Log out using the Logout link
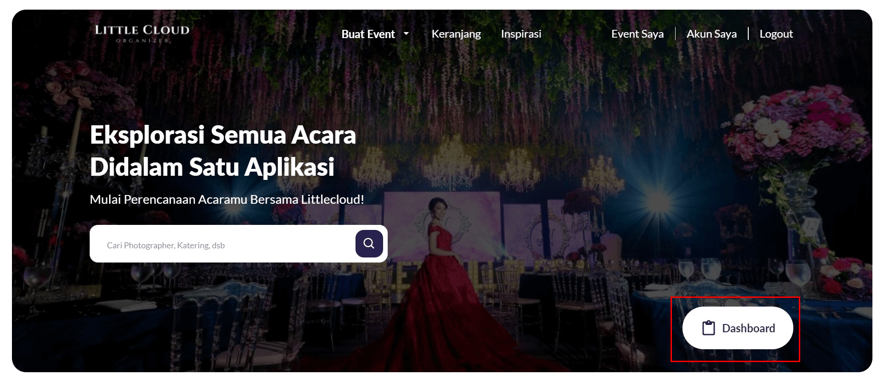 point(776,34)
